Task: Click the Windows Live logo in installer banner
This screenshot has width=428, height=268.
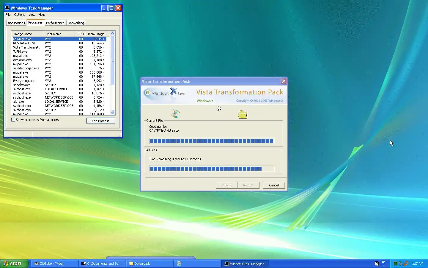Action: coord(165,93)
